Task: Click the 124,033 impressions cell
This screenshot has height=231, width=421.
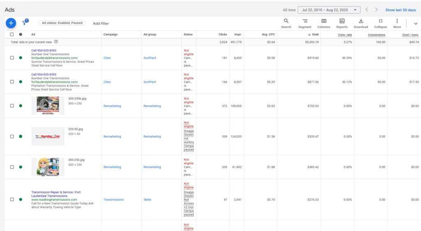Action: point(236,136)
